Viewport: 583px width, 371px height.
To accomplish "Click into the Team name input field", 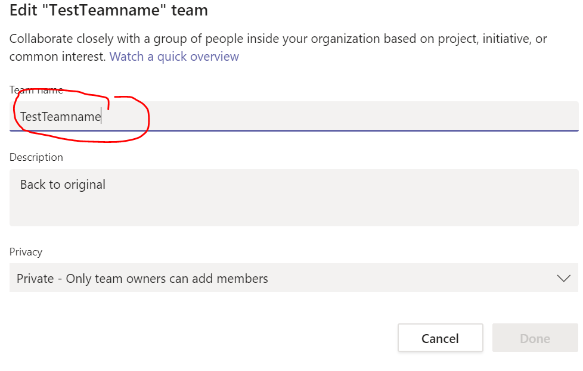I will pyautogui.click(x=294, y=116).
